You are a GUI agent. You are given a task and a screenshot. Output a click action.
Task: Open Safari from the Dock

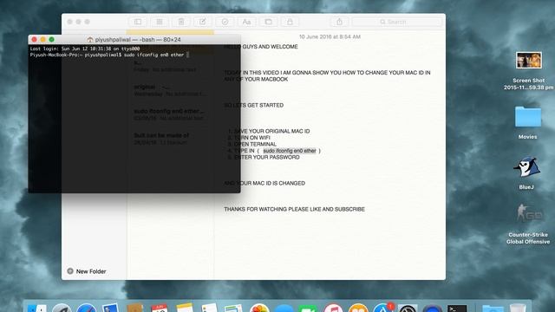87,309
